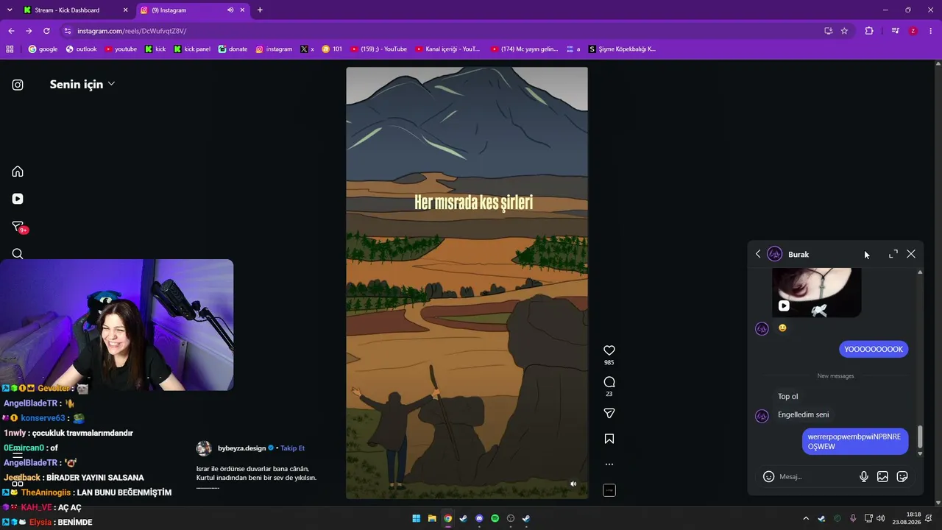Open the kick panel bookmark

pyautogui.click(x=192, y=49)
